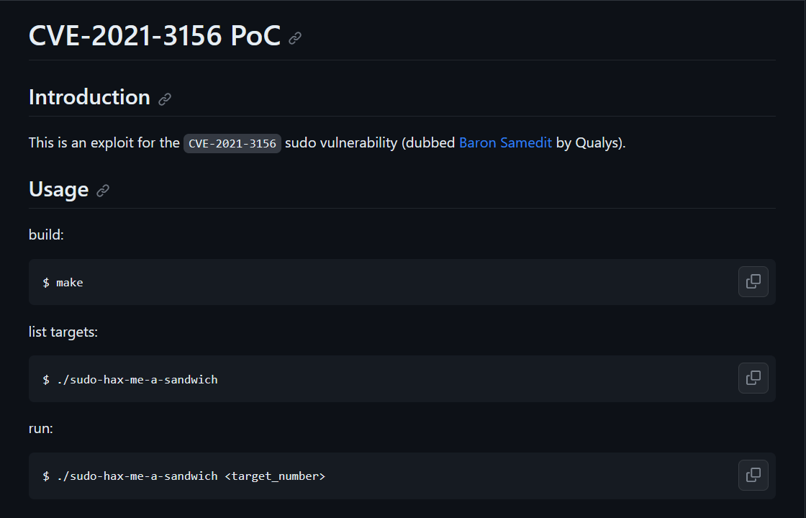Click the Usage heading text
806x518 pixels.
tap(58, 189)
